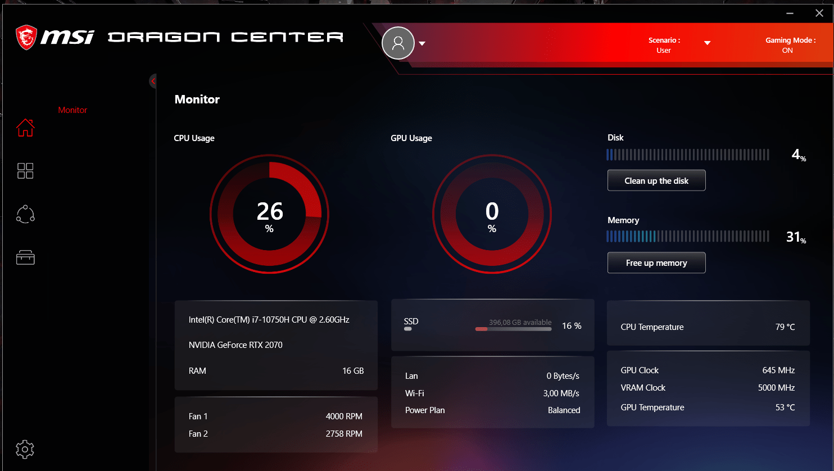Click the Disk 4% reading
Viewport: 834px width, 471px height.
799,155
